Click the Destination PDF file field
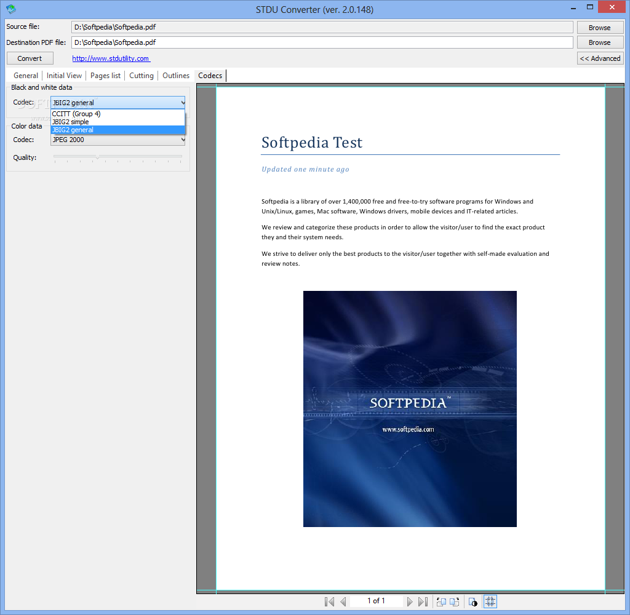Screen dimensions: 630x615 [322, 42]
